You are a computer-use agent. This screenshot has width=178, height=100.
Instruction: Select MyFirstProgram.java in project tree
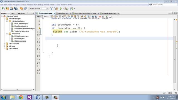(x=21, y=36)
